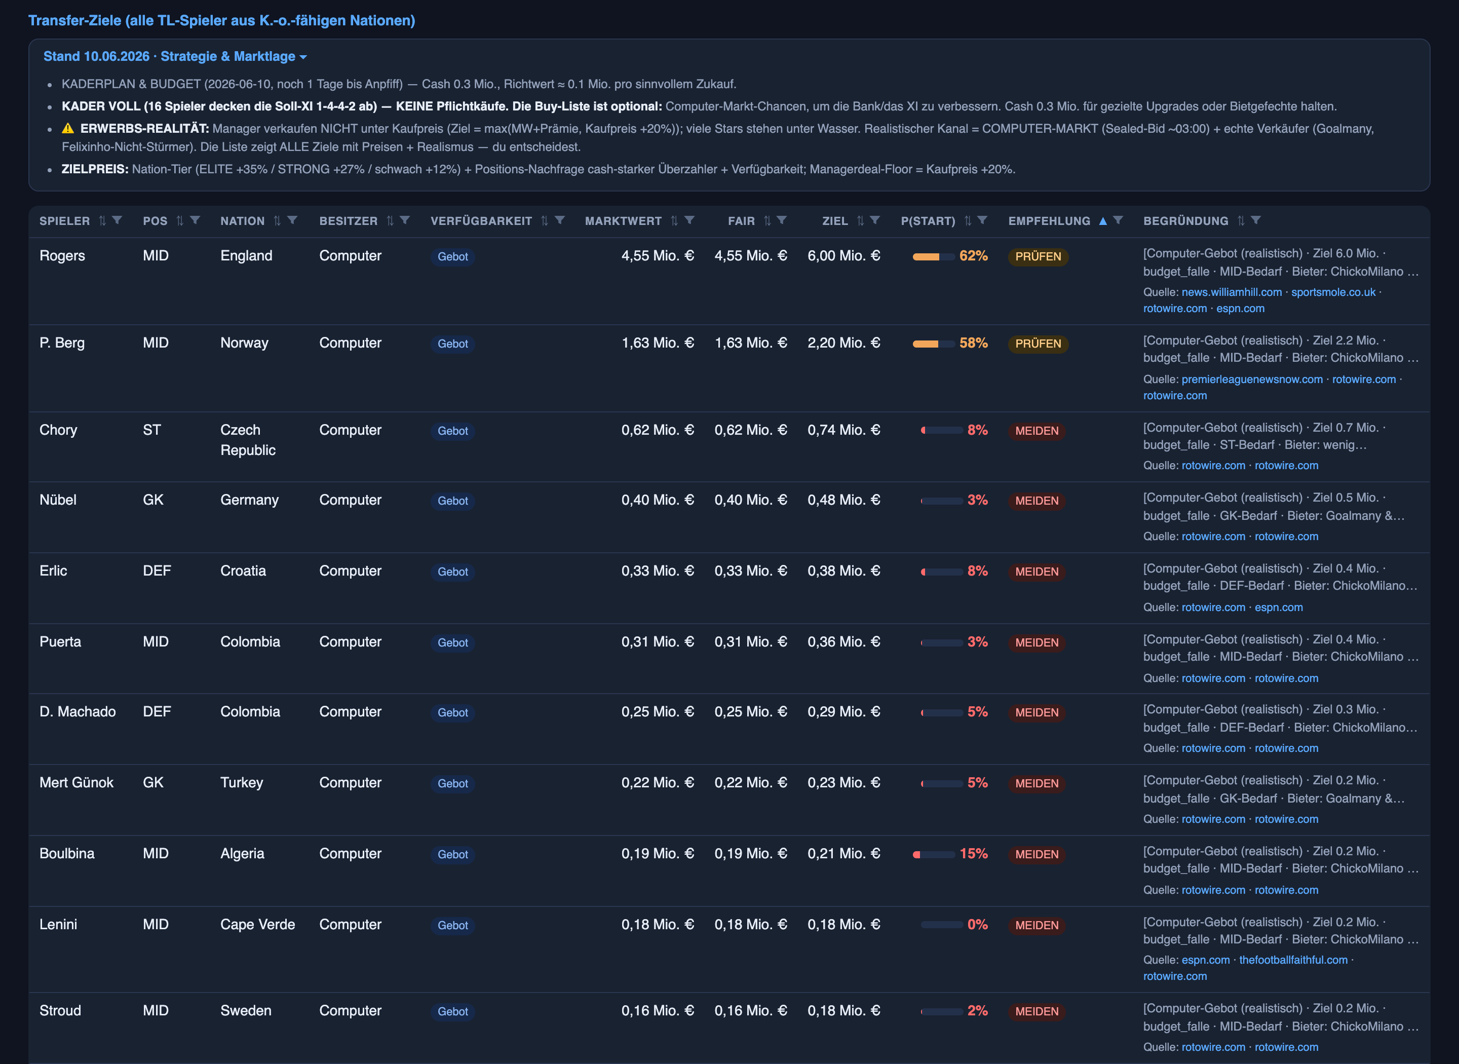Image resolution: width=1459 pixels, height=1064 pixels.
Task: Open espn.com source link for Rogers
Action: pos(1240,309)
